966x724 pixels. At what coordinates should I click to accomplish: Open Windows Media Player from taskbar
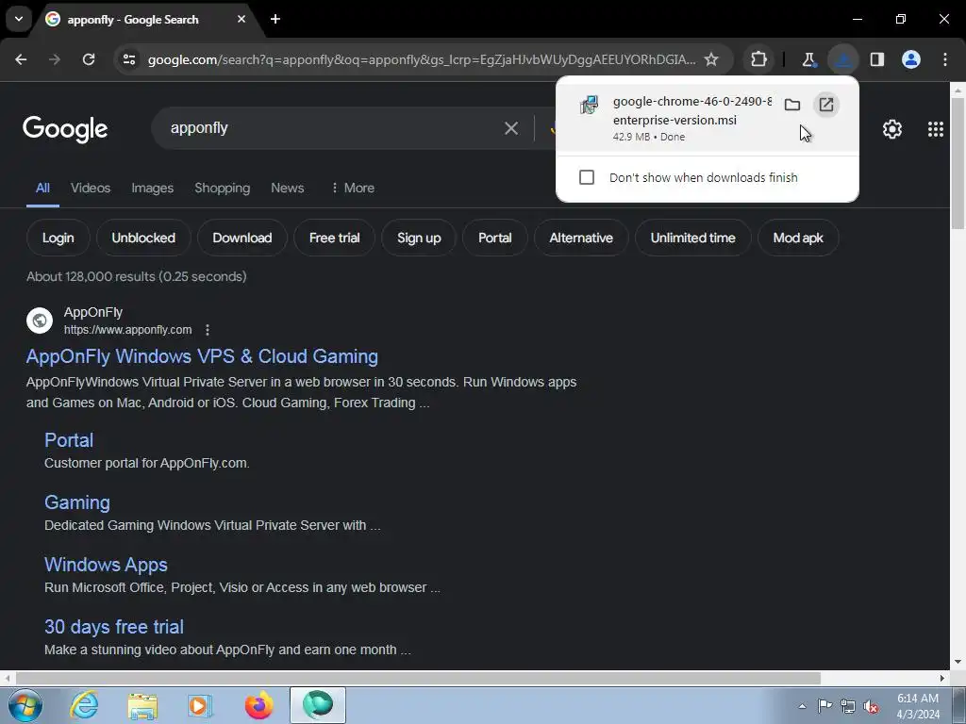pos(200,705)
